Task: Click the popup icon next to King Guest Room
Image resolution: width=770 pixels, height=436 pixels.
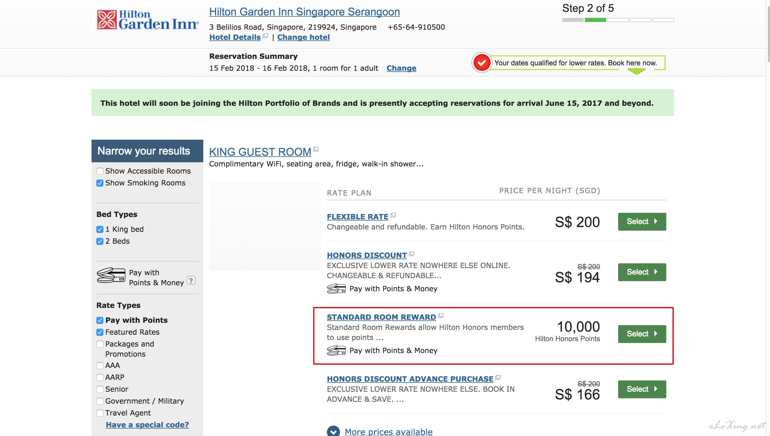Action: tap(316, 149)
